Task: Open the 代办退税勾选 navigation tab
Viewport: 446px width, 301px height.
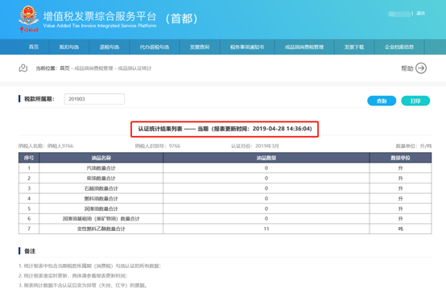Action: tap(155, 47)
